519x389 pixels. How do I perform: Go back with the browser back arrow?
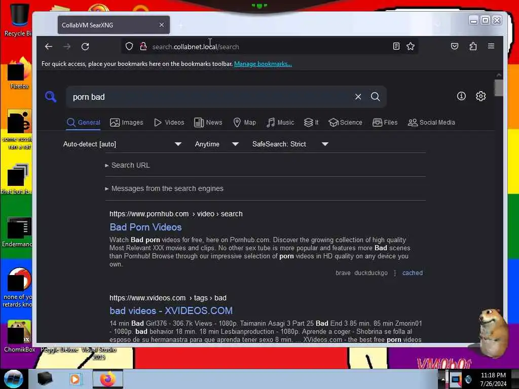pyautogui.click(x=49, y=47)
